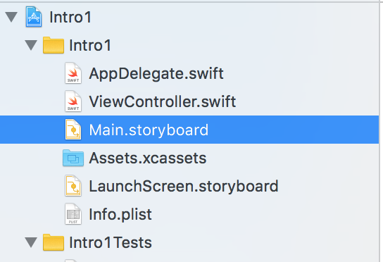Select the top-level Intro1 project name
383x262 pixels.
[x=70, y=18]
